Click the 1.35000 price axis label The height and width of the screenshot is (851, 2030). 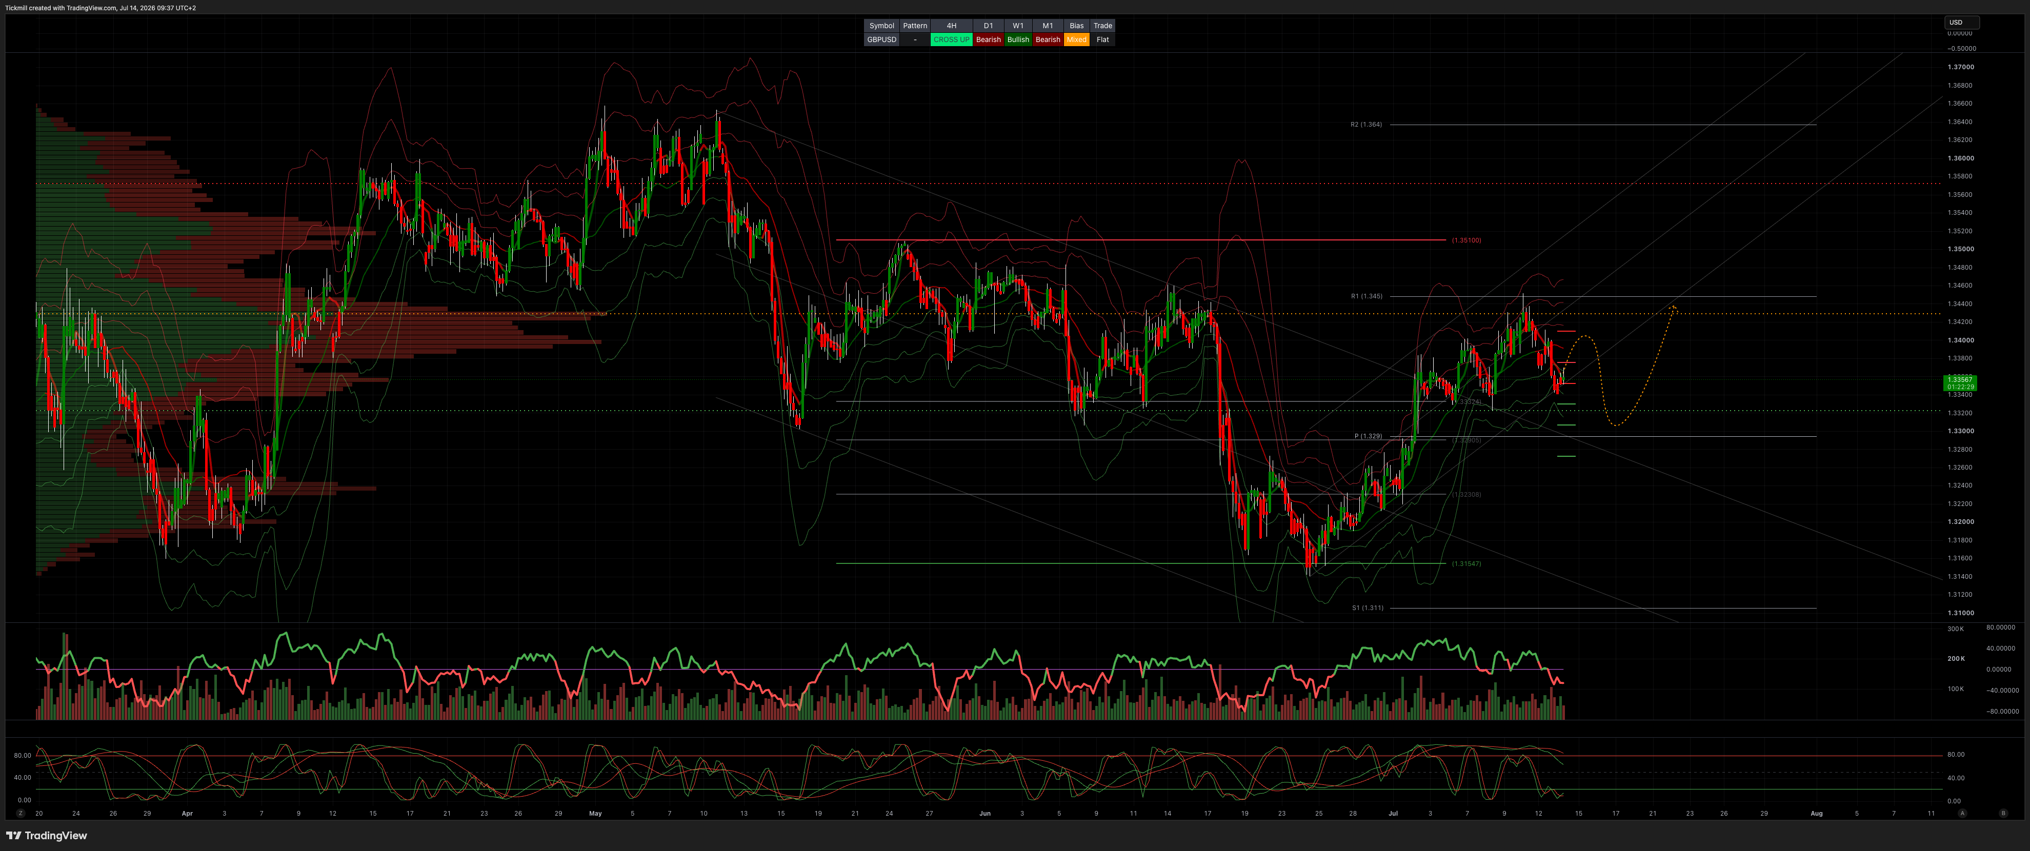pyautogui.click(x=1960, y=249)
